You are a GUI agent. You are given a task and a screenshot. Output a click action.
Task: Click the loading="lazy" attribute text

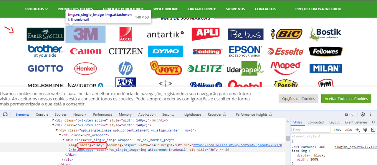92,145
